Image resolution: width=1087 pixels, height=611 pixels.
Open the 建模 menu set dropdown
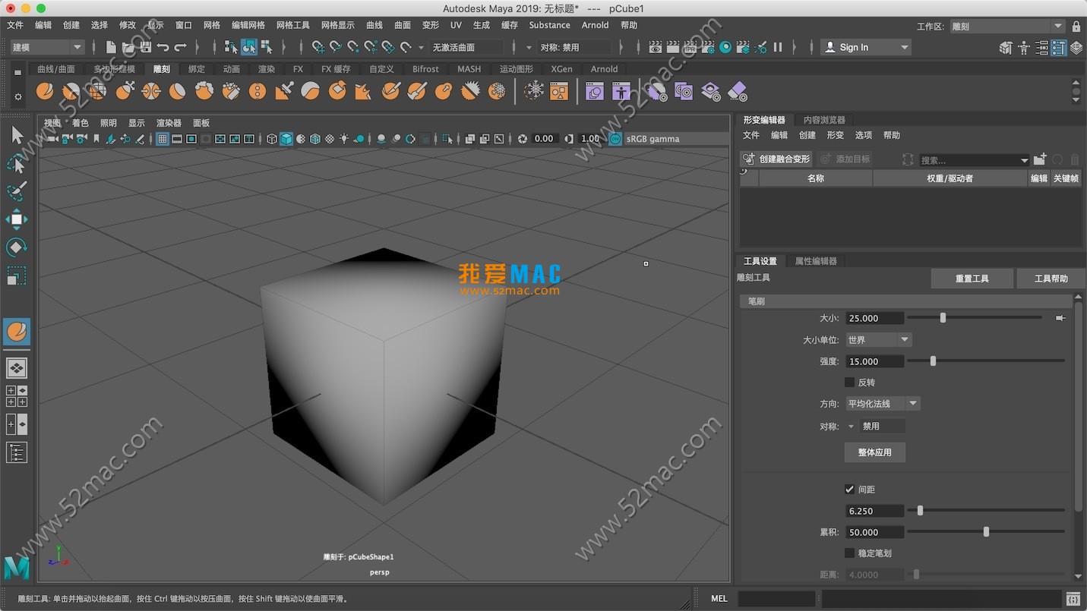tap(46, 47)
